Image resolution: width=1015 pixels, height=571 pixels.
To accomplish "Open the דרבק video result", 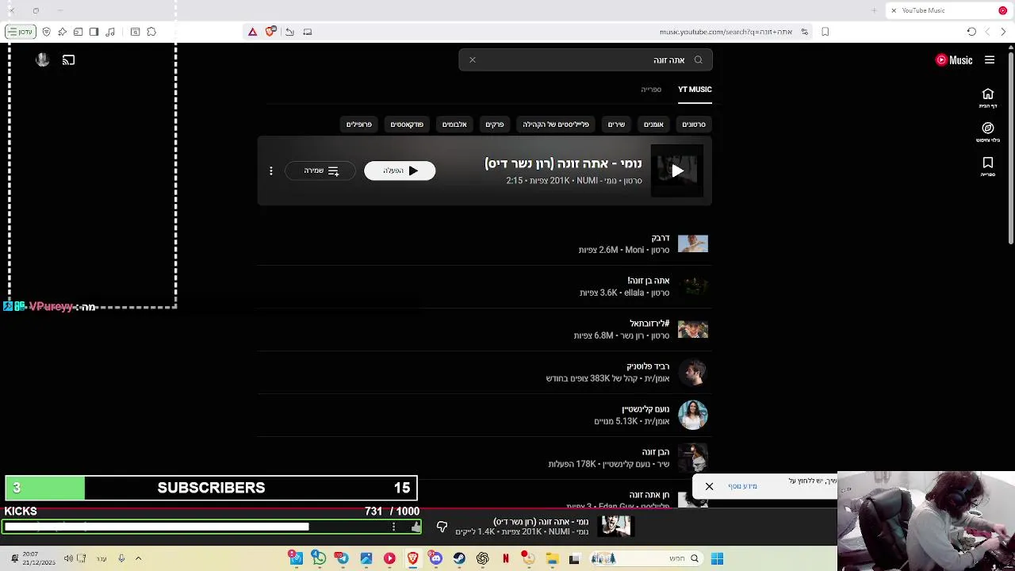I will (484, 243).
